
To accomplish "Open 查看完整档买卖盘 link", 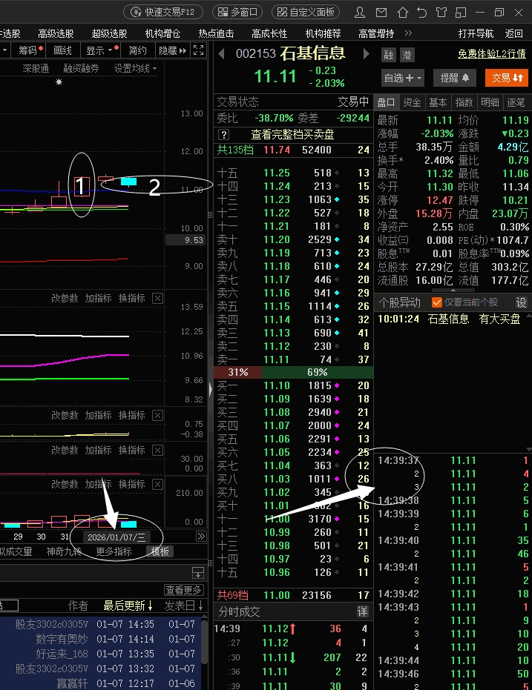I will (292, 134).
